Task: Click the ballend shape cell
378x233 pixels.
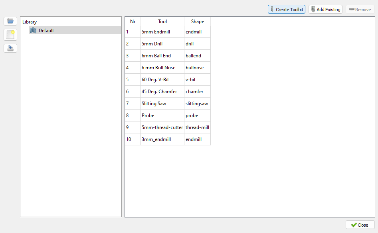Action: click(x=198, y=55)
